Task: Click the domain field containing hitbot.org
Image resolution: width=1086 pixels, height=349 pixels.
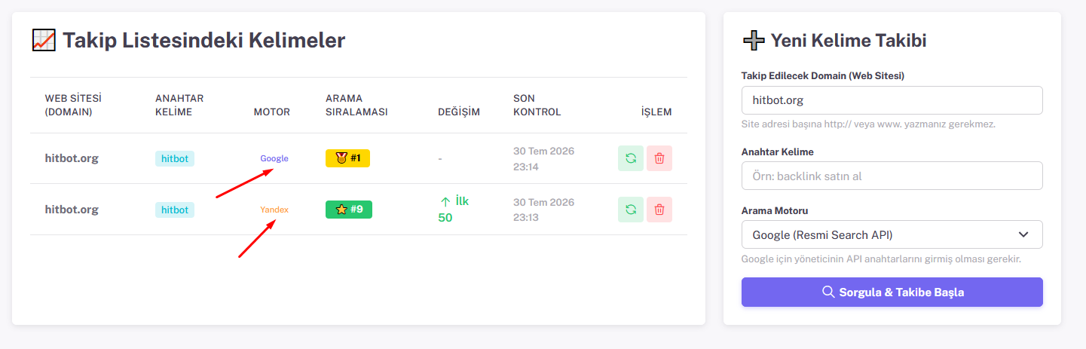Action: (892, 100)
